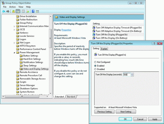The image size is (164, 124).
Task: Click the Apply button
Action: click(x=155, y=119)
